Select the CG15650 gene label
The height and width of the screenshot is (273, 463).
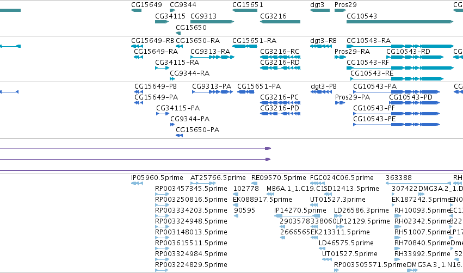click(x=191, y=27)
